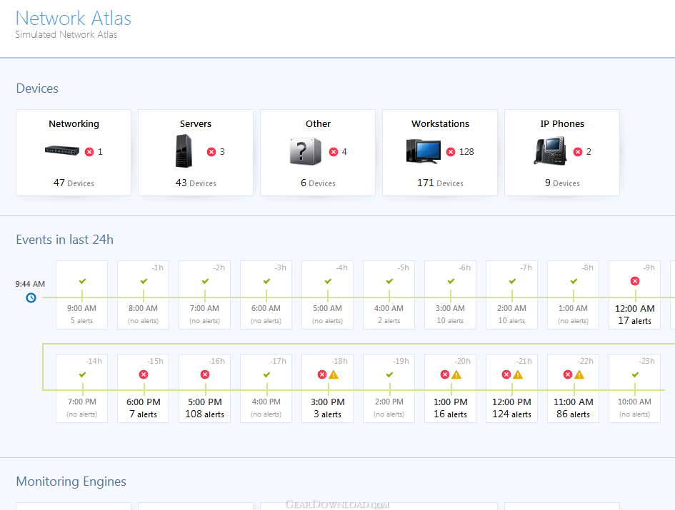Select the 8:00 AM timeline marker
The height and width of the screenshot is (510, 675).
point(144,295)
